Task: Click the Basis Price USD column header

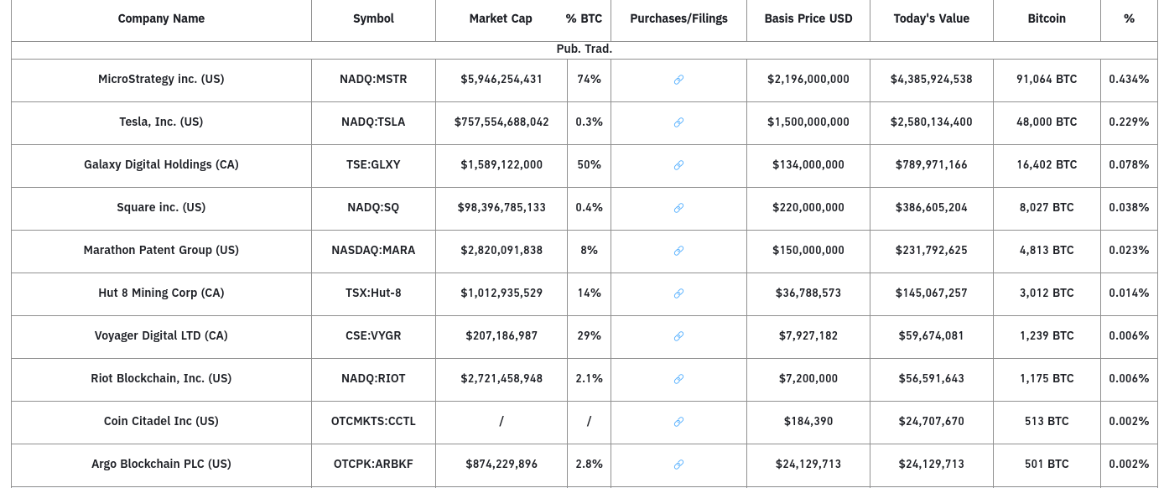Action: pyautogui.click(x=808, y=18)
